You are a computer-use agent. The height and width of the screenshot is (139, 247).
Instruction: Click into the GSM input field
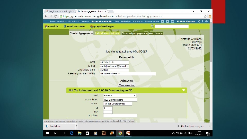click(114, 62)
